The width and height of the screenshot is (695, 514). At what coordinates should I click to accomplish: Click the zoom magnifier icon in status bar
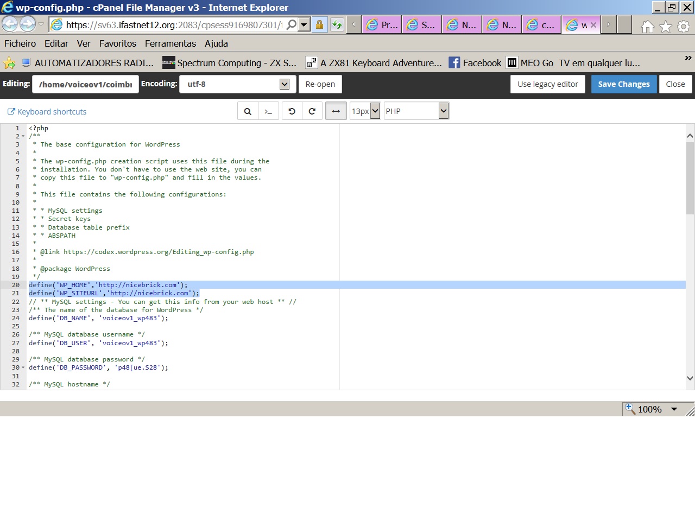coord(630,409)
